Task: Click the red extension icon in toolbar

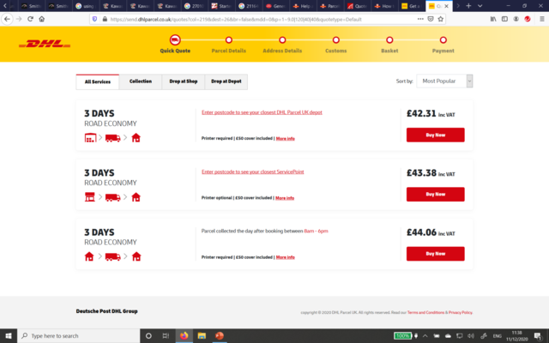Action: [x=528, y=19]
